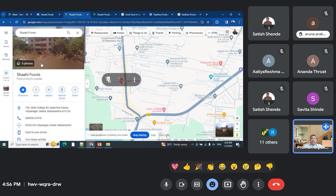Click the Maps search magnifier icon
This screenshot has width=336, height=196.
coord(69,33)
